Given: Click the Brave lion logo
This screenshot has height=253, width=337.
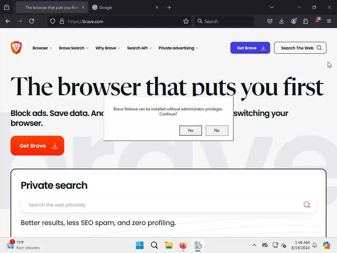Looking at the screenshot, I should click(16, 47).
